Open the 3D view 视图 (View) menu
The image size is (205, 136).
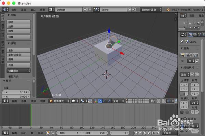14,101
